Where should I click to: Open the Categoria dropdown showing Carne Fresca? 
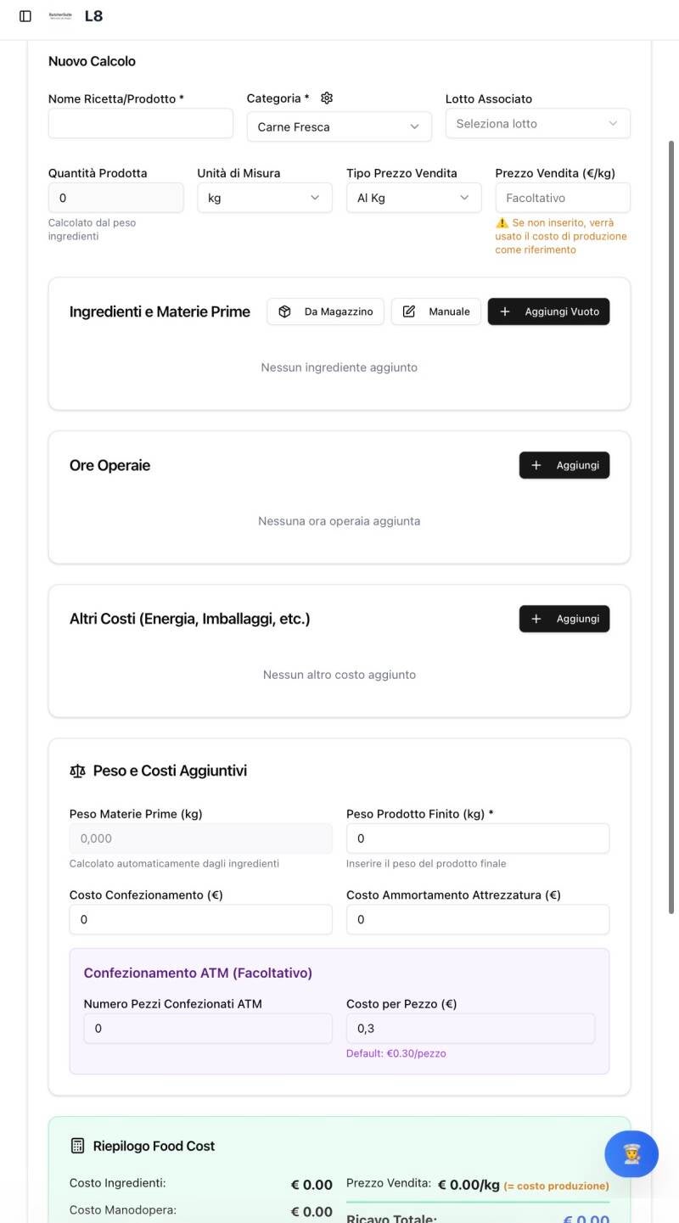tap(339, 126)
